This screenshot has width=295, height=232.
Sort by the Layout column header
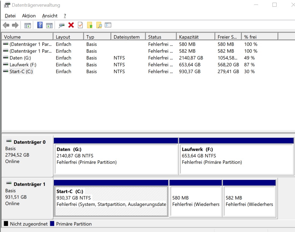point(69,37)
